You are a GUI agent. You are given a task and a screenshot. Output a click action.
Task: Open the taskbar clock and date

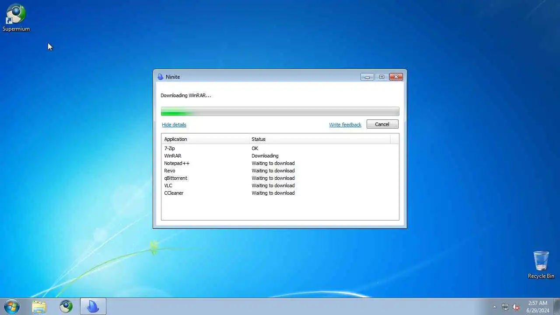pos(538,306)
